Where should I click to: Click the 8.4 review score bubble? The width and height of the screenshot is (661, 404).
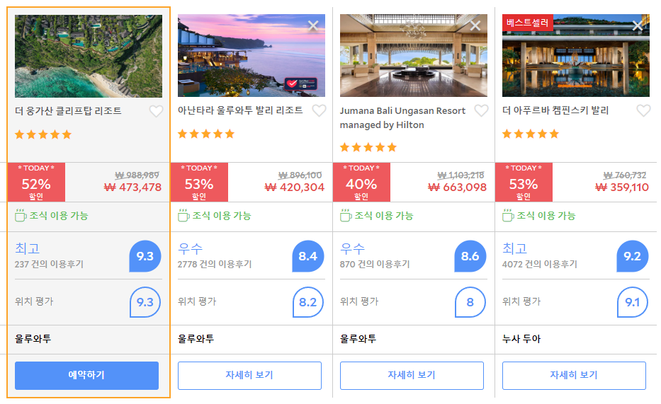click(x=307, y=256)
